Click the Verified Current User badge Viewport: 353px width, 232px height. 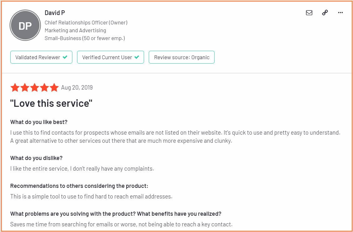pyautogui.click(x=111, y=57)
